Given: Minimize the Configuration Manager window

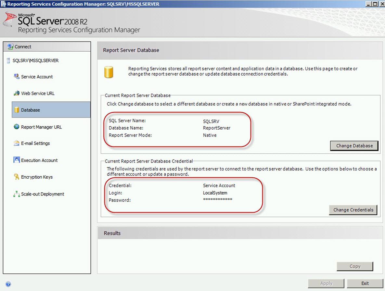Looking at the screenshot, I should (x=368, y=4).
